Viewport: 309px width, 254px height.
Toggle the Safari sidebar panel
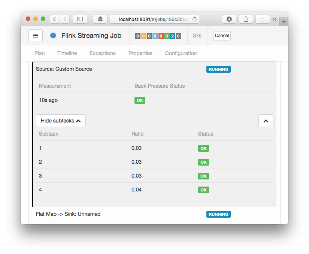[80, 19]
